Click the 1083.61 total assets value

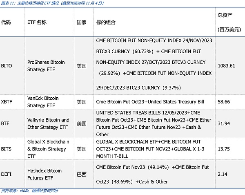coord(227,66)
